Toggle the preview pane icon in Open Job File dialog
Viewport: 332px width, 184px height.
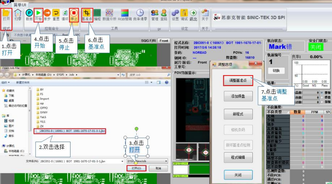tap(159, 83)
